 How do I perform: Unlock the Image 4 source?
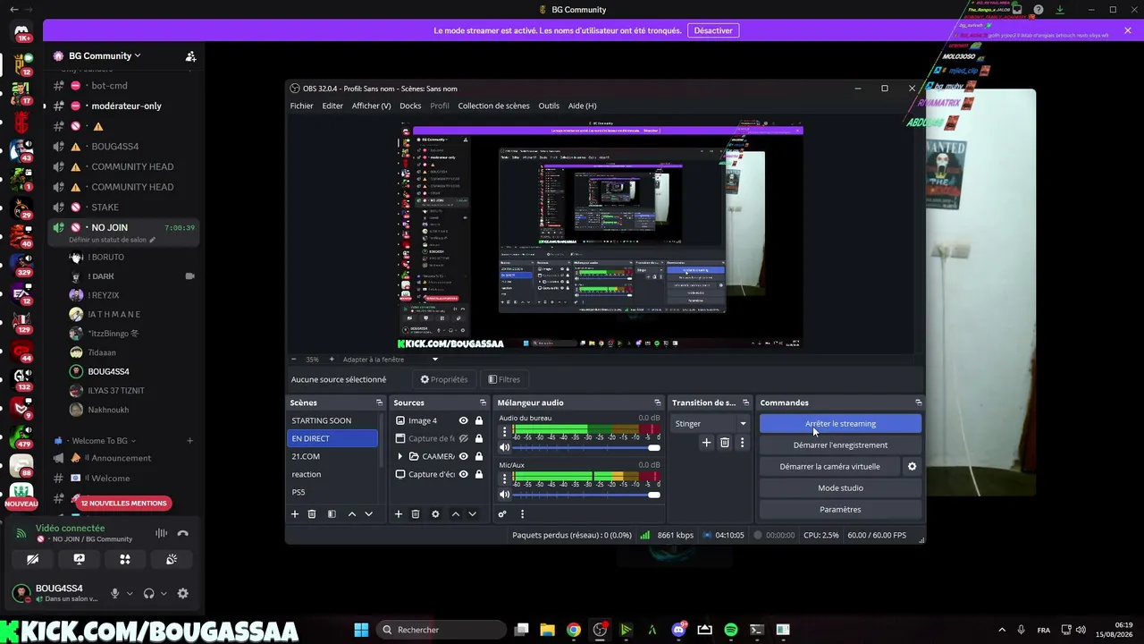(479, 420)
